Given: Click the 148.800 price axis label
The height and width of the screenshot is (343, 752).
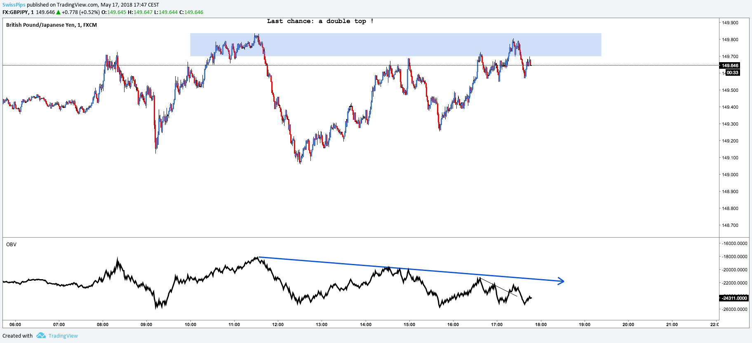Looking at the screenshot, I should (x=730, y=208).
